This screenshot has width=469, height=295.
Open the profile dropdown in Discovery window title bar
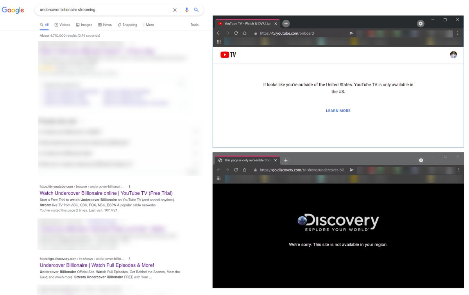421,160
